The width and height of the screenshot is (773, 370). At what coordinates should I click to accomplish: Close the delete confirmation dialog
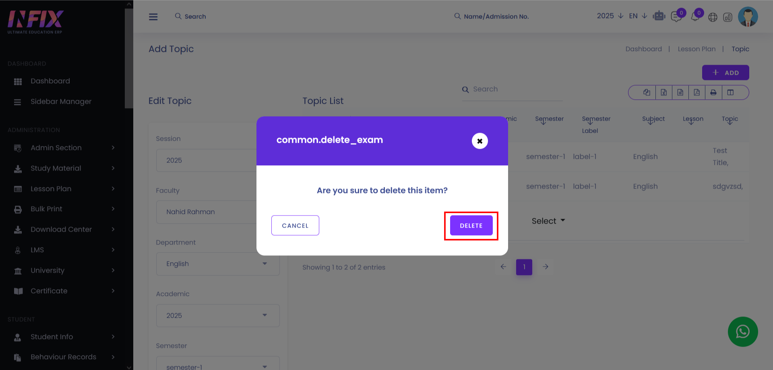[x=480, y=141]
